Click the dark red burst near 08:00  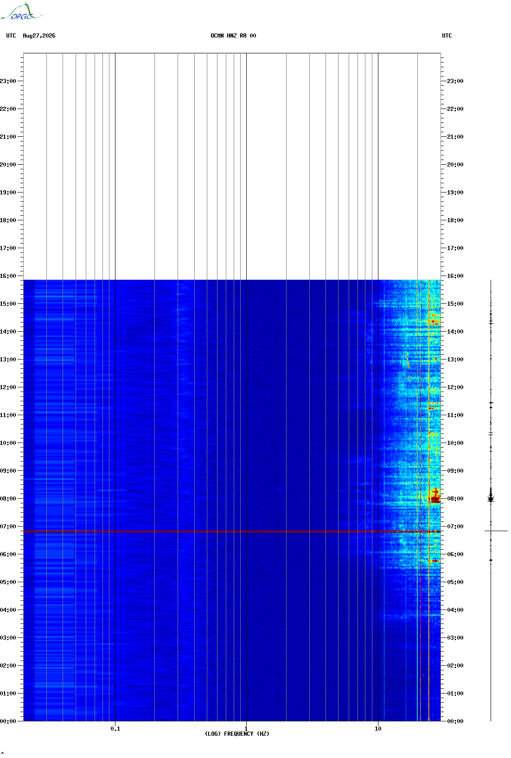click(x=435, y=496)
